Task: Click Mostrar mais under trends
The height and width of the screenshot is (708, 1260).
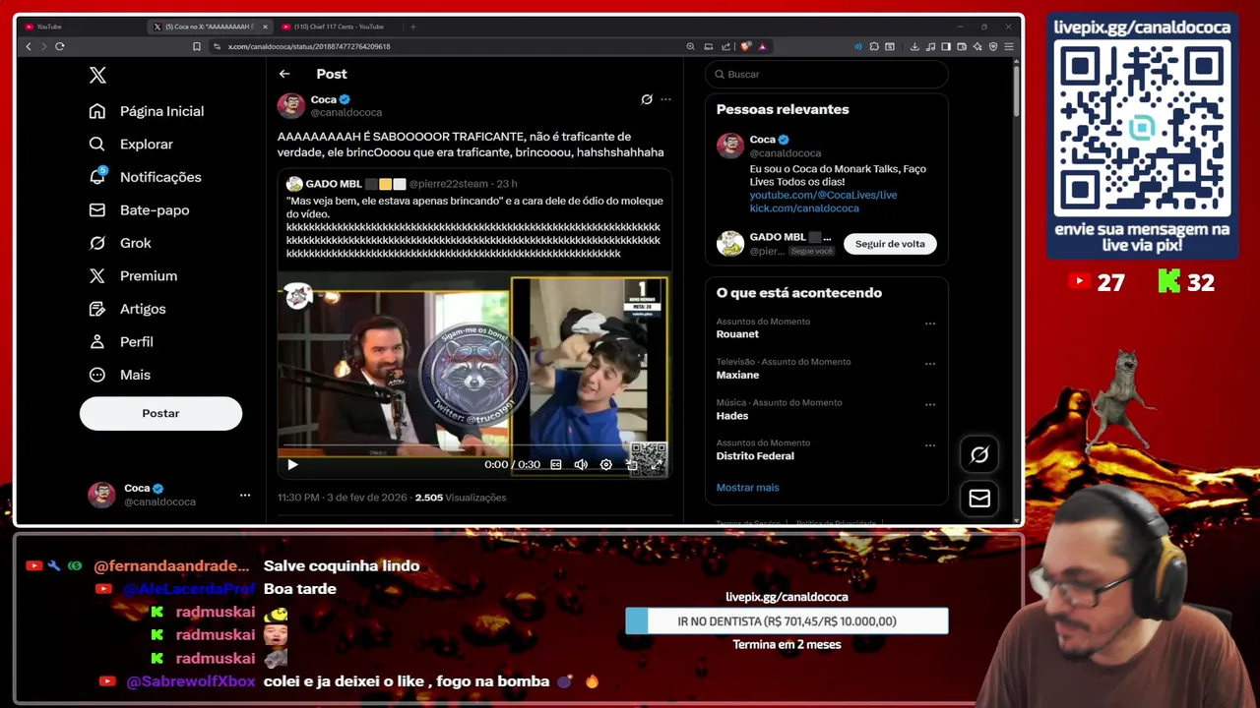Action: point(747,488)
